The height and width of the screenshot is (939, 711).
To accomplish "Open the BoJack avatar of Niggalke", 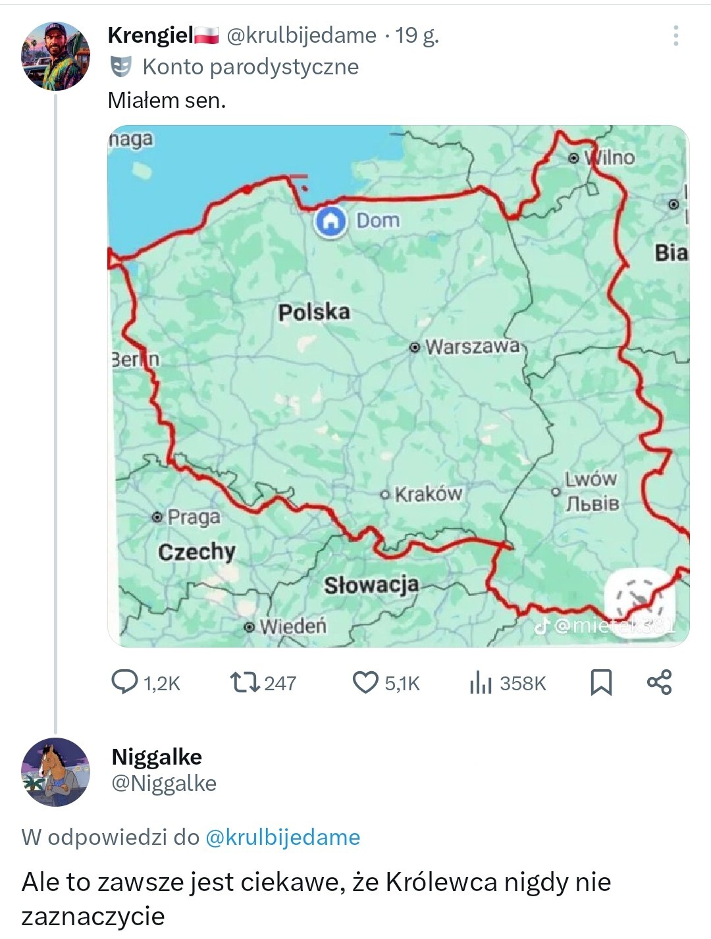I will click(55, 772).
